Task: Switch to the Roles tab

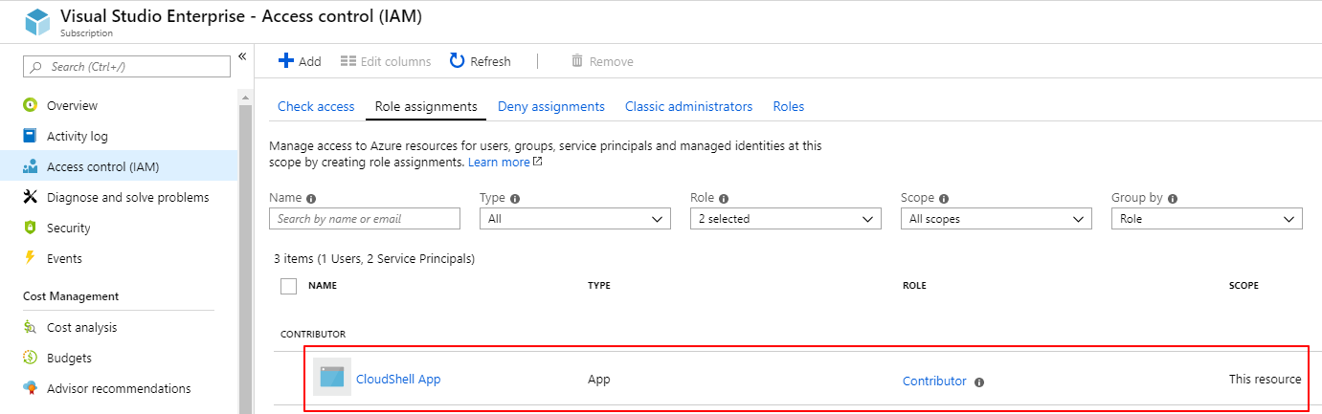Action: (x=789, y=106)
